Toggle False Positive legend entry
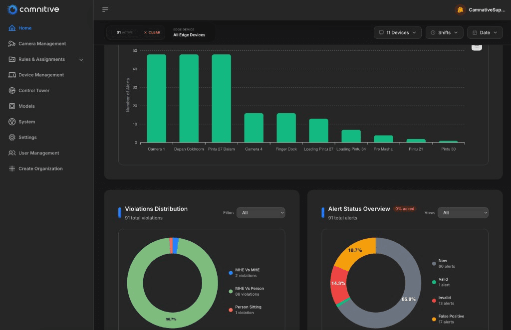The height and width of the screenshot is (330, 511). pos(448,319)
